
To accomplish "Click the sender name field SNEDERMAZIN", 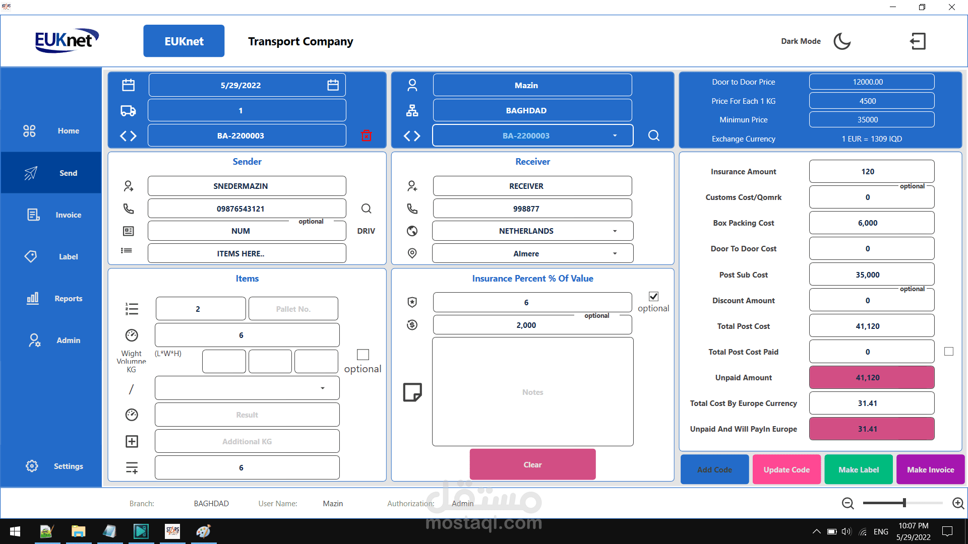I will click(x=247, y=186).
